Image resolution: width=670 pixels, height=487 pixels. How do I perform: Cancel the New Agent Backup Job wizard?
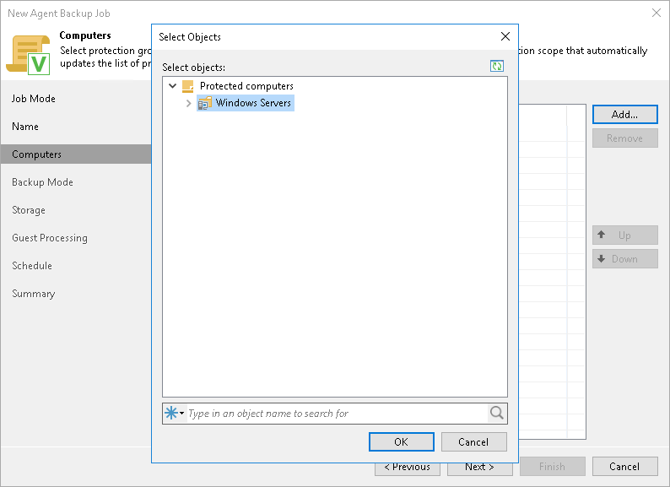click(624, 467)
